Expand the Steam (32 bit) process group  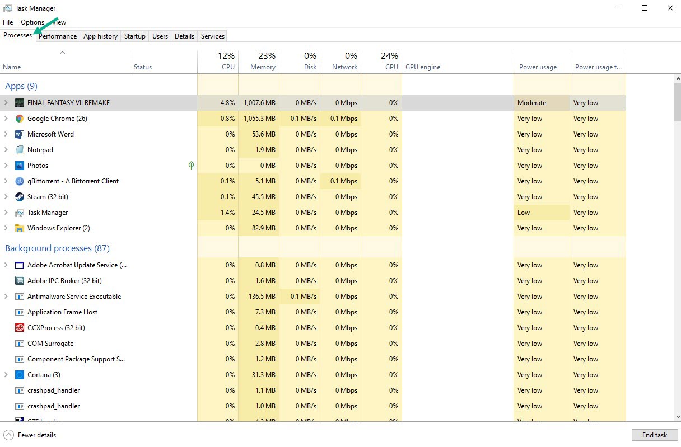click(6, 197)
